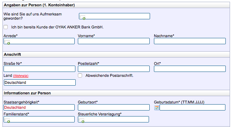Check the existing OYAK ANKER Bank customer box
This screenshot has width=236, height=127.
click(6, 27)
